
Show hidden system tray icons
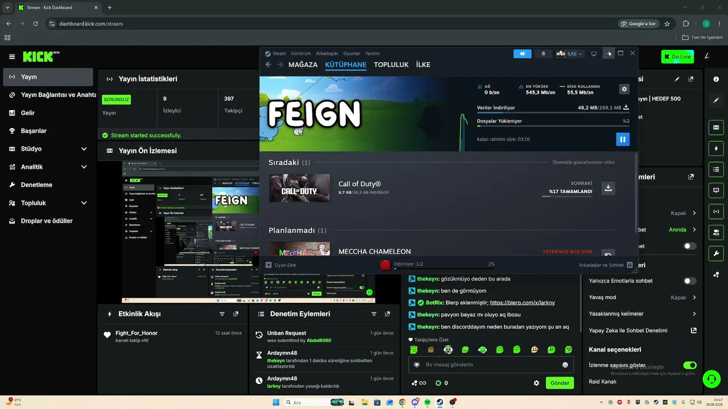602,402
